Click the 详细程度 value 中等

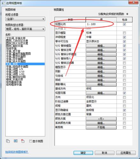89,37
